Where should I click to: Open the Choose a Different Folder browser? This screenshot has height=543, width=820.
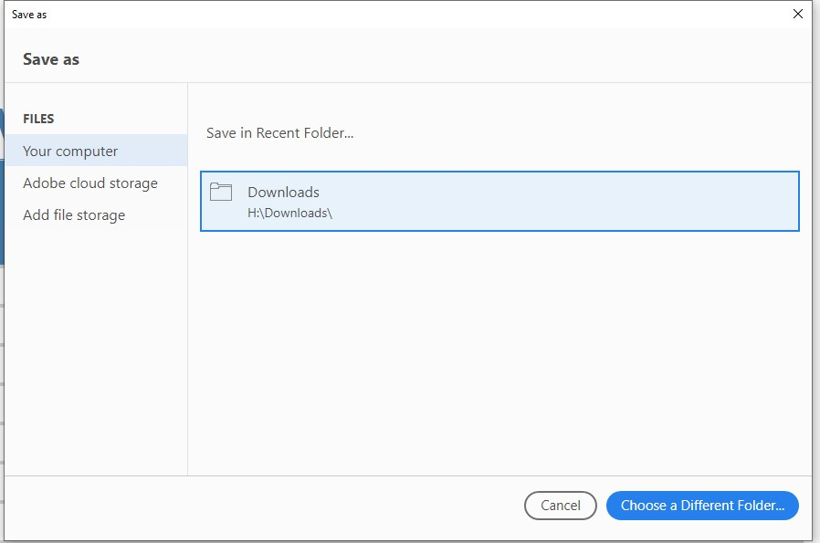[x=701, y=506]
